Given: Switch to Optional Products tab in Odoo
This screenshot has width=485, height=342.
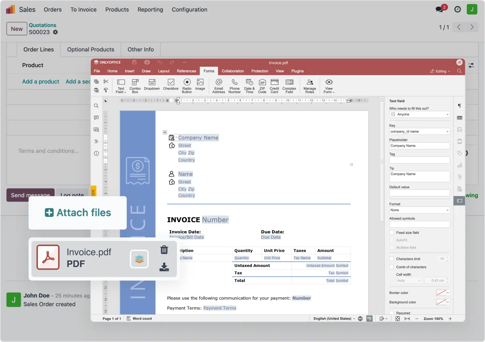Looking at the screenshot, I should pyautogui.click(x=91, y=50).
